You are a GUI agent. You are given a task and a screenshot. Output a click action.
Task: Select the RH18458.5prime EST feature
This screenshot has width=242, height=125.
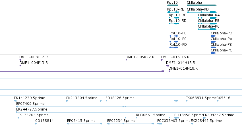click(177, 118)
